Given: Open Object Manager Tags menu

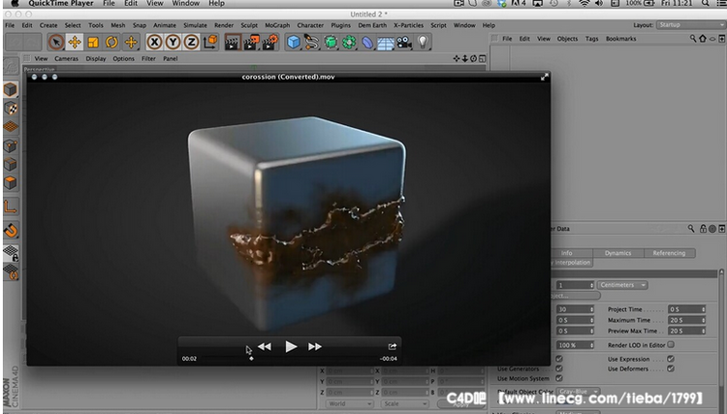Looking at the screenshot, I should click(x=591, y=39).
